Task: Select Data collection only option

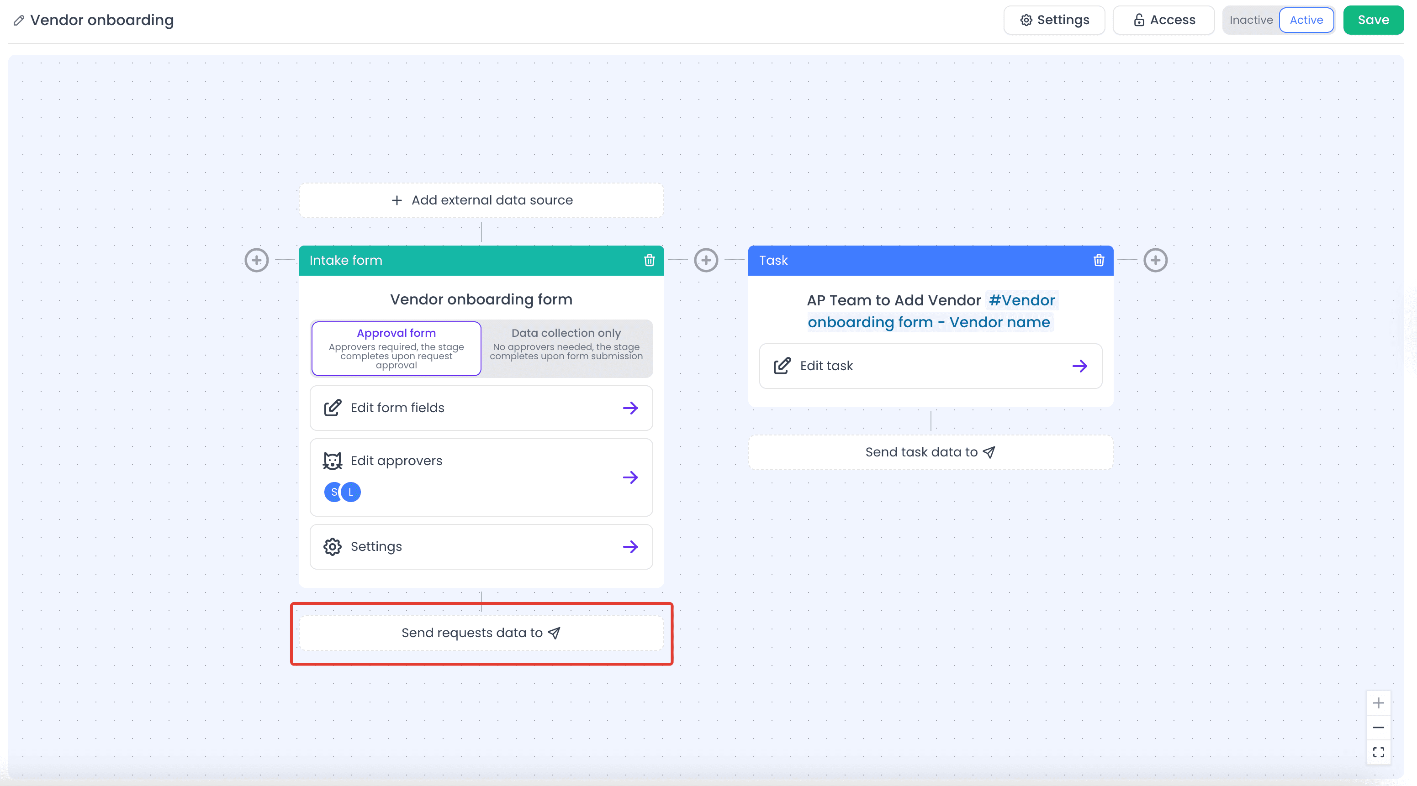Action: click(566, 348)
